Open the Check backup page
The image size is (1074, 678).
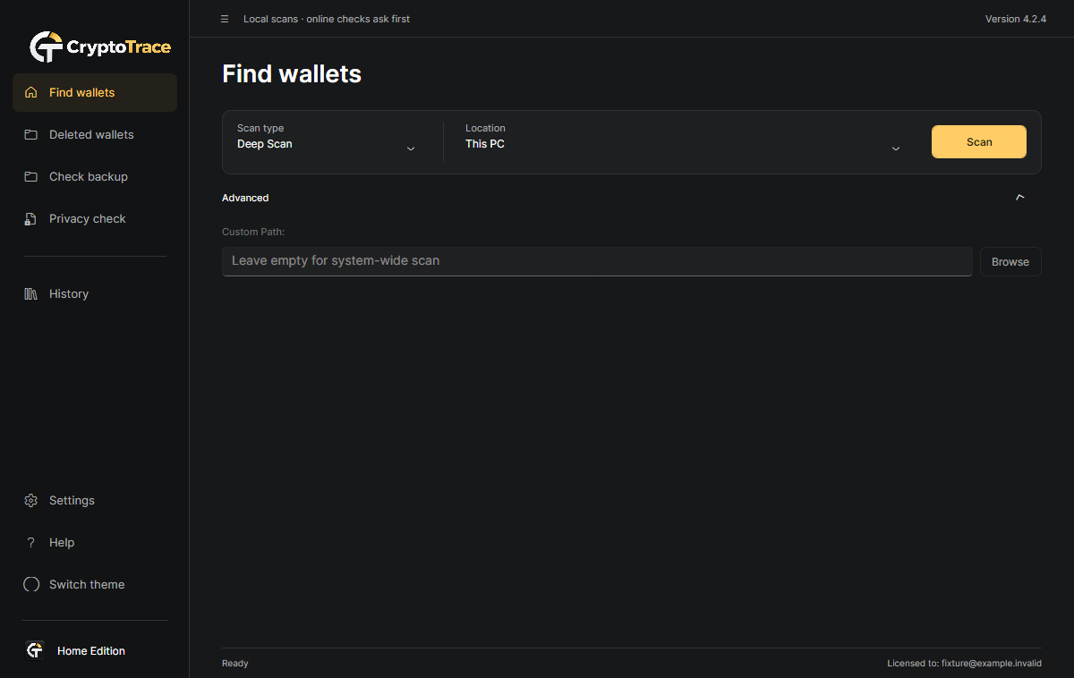pos(95,176)
